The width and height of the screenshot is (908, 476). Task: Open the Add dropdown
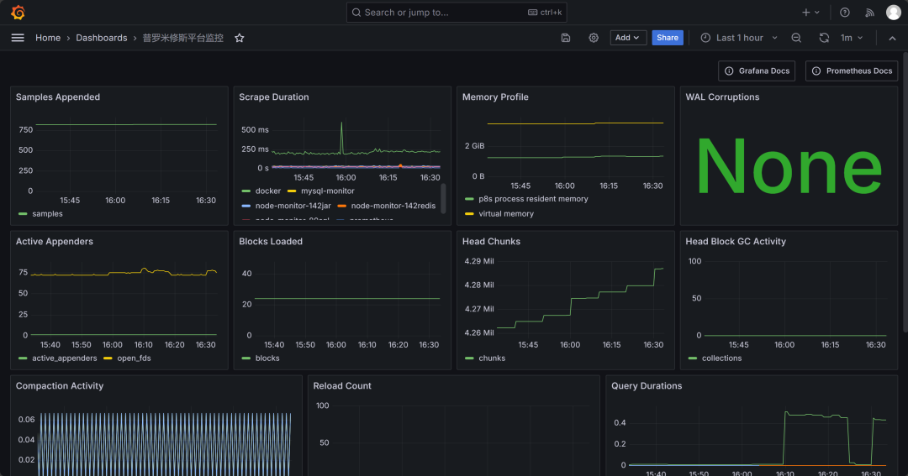tap(628, 38)
